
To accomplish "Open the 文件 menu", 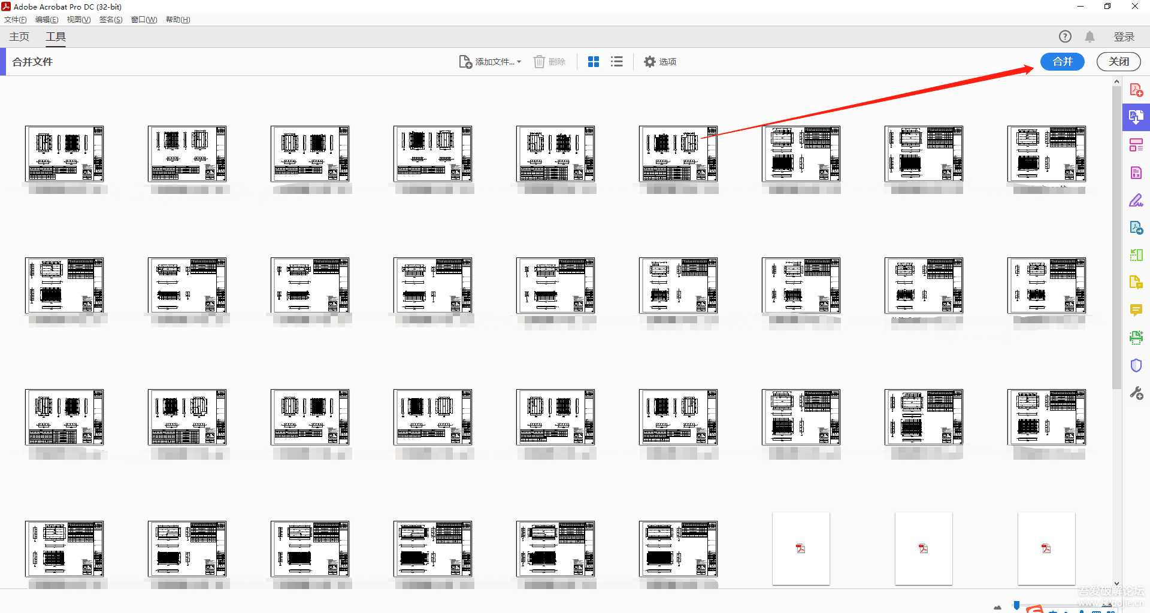I will point(15,19).
